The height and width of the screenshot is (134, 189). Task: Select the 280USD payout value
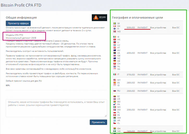131,83
